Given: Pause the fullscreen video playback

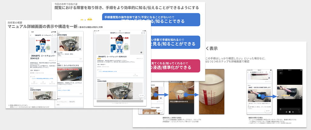Looking at the screenshot, I should click(x=289, y=112).
